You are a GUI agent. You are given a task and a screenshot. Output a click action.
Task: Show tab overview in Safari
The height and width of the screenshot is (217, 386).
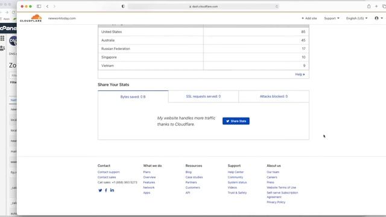pos(384,7)
